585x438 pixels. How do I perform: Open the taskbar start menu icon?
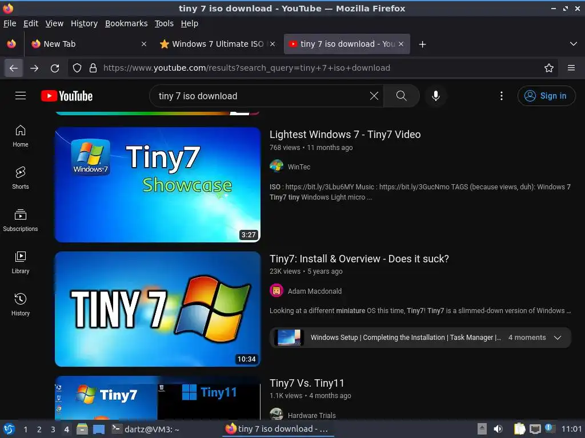[x=9, y=429]
